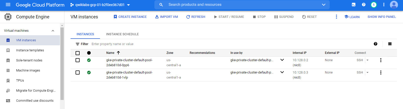Select checkbox for instance 2deb810d-1vlp
The width and height of the screenshot is (403, 109).
tap(78, 72)
